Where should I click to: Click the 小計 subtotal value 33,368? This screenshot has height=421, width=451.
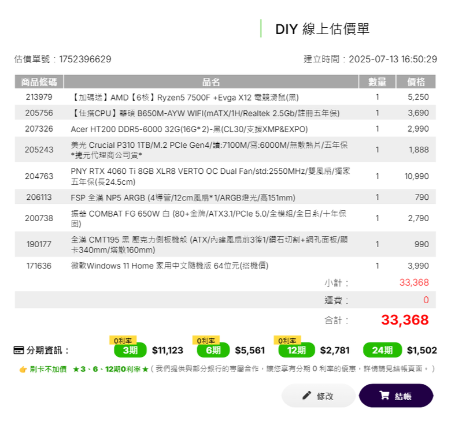[414, 282]
